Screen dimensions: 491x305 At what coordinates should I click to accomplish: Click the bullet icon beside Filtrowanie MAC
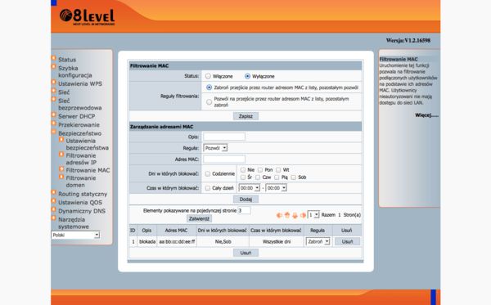tap(61, 169)
